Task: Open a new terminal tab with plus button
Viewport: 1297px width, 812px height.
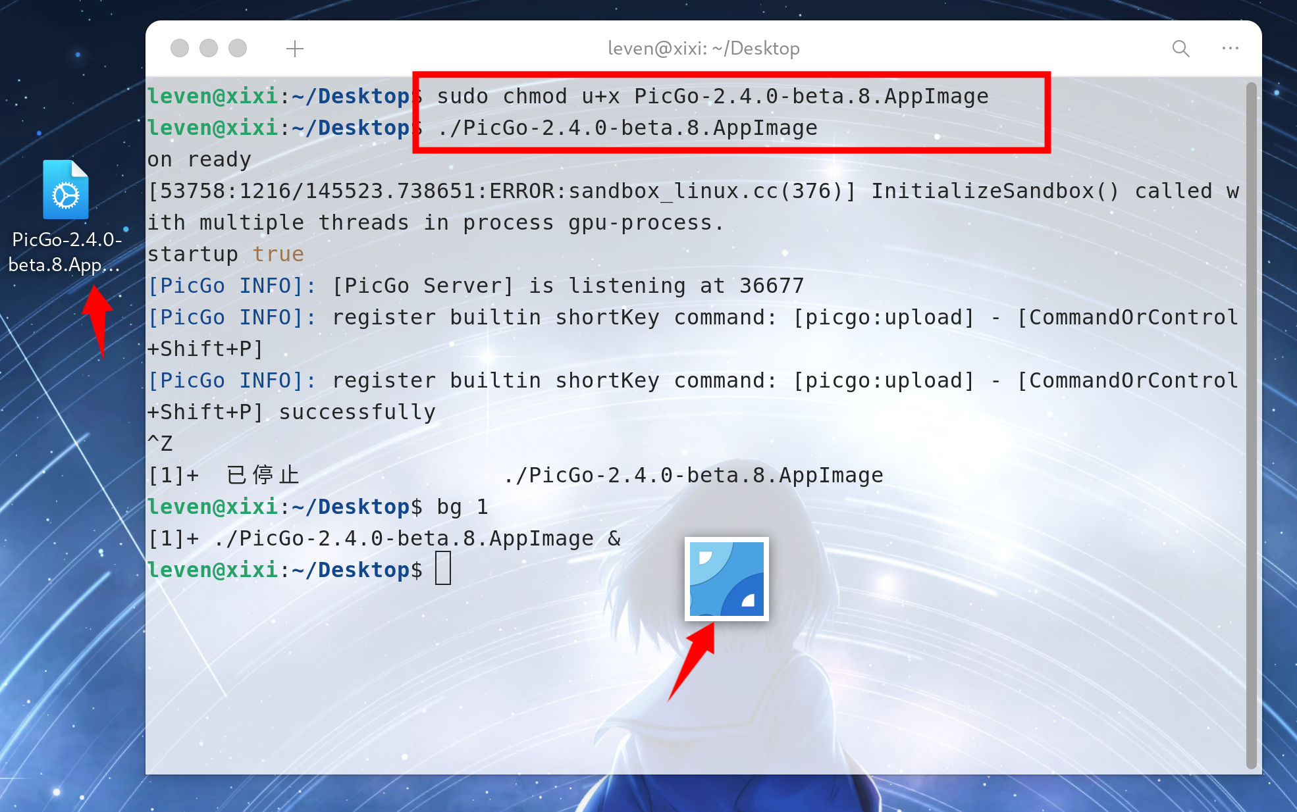Action: point(295,49)
